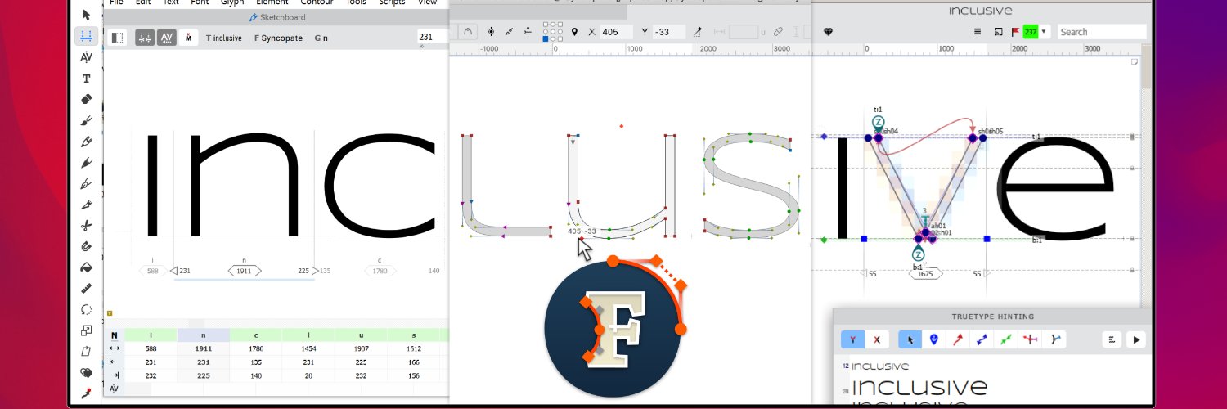Image resolution: width=1227 pixels, height=409 pixels.
Task: Select the n column header in metrics table
Action: pyautogui.click(x=203, y=335)
